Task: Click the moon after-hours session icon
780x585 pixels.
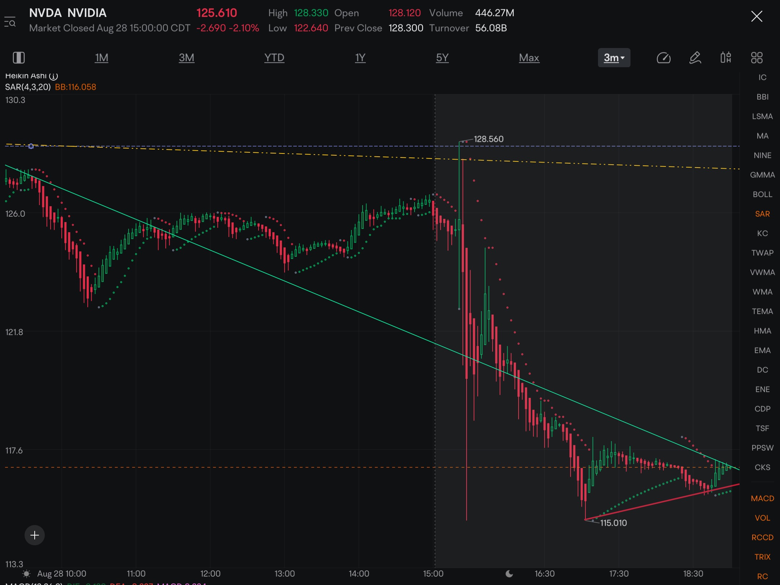Action: 509,573
